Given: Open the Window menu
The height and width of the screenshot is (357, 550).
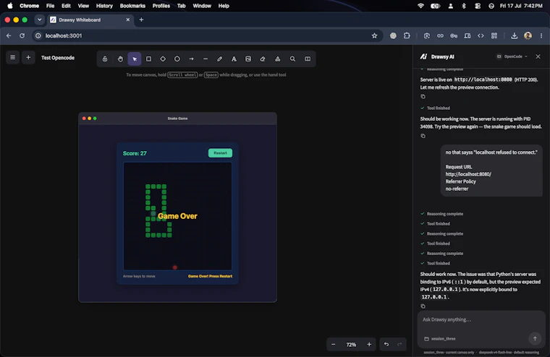Looking at the screenshot, I should click(202, 6).
